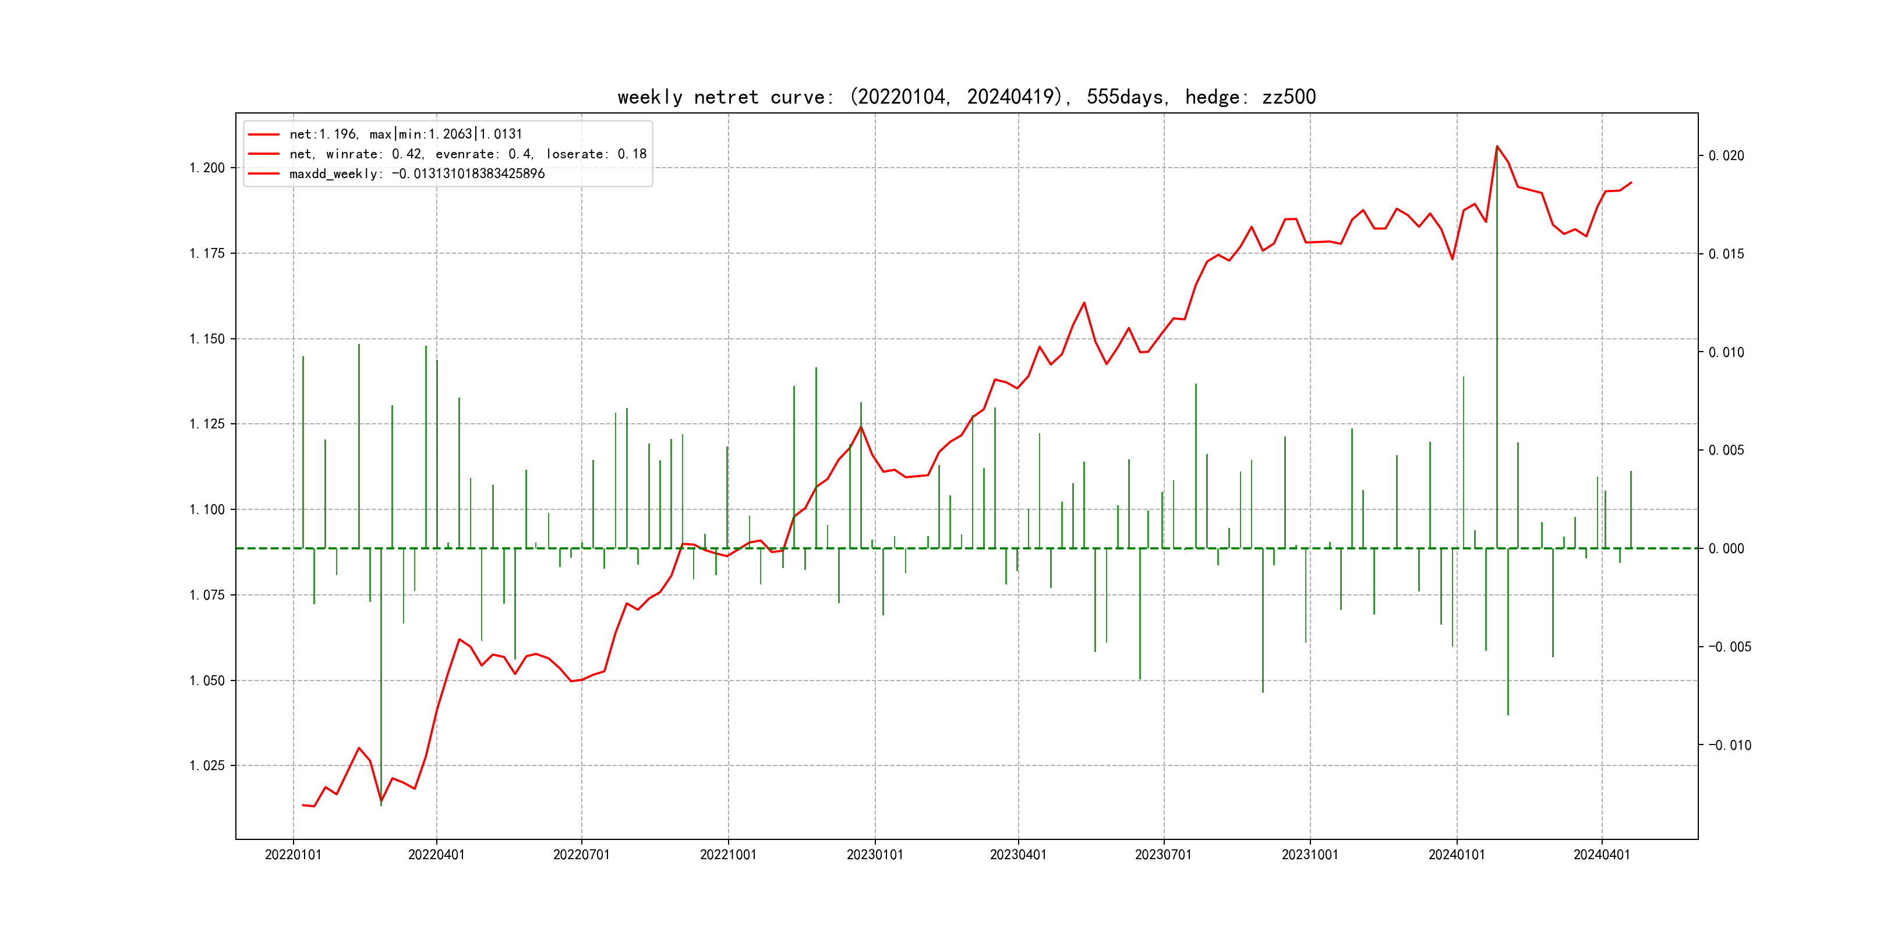Click x-axis label 20230101
Image resolution: width=1887 pixels, height=943 pixels.
point(875,855)
